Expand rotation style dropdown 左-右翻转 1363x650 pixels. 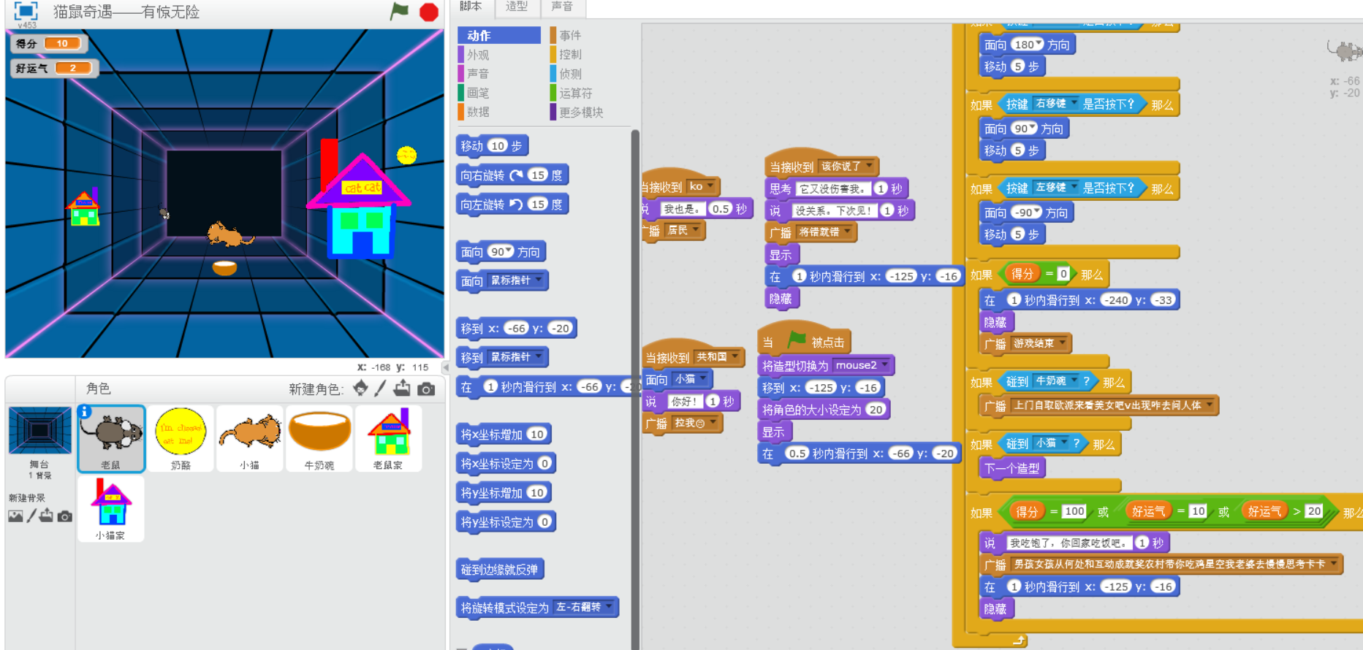(608, 607)
